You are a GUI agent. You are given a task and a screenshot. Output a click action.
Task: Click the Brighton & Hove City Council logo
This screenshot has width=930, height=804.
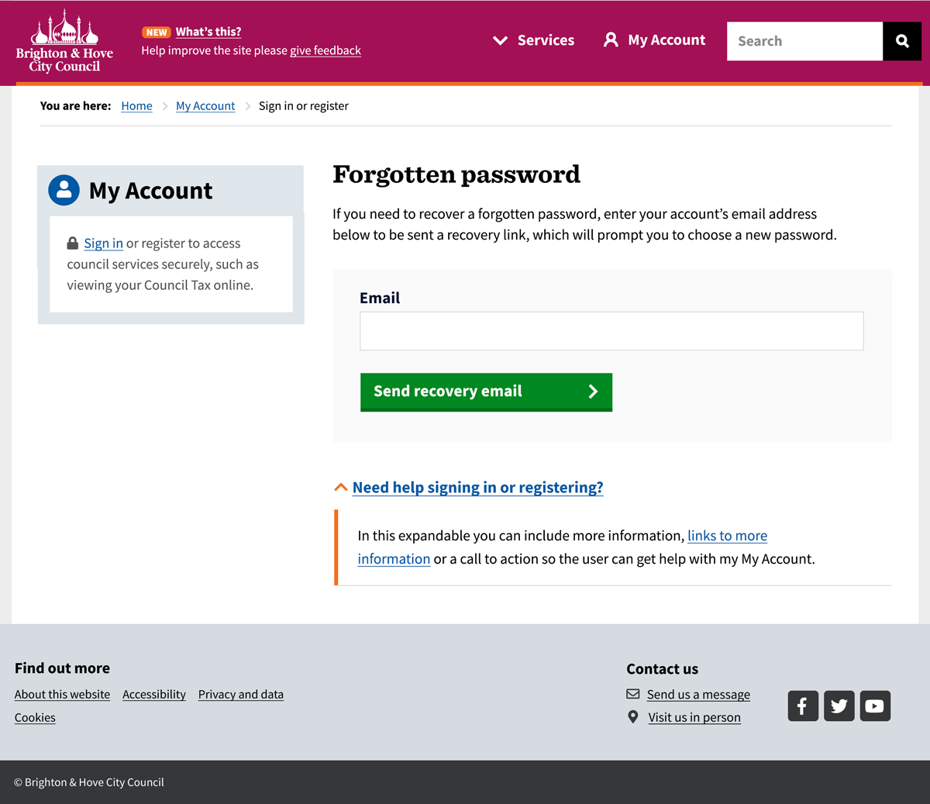(64, 42)
